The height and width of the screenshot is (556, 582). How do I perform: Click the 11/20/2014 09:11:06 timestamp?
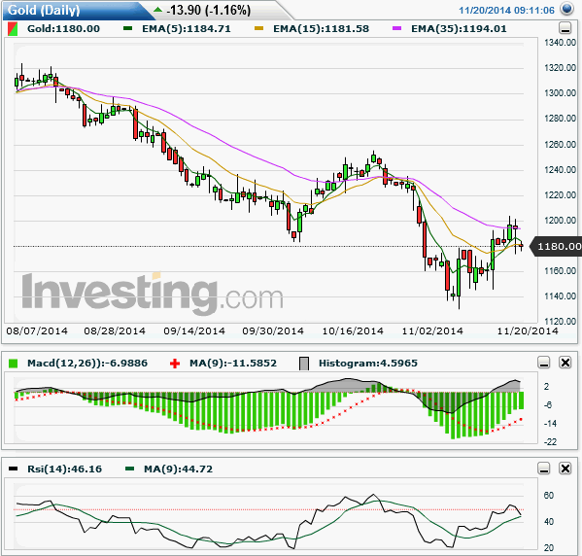(506, 10)
